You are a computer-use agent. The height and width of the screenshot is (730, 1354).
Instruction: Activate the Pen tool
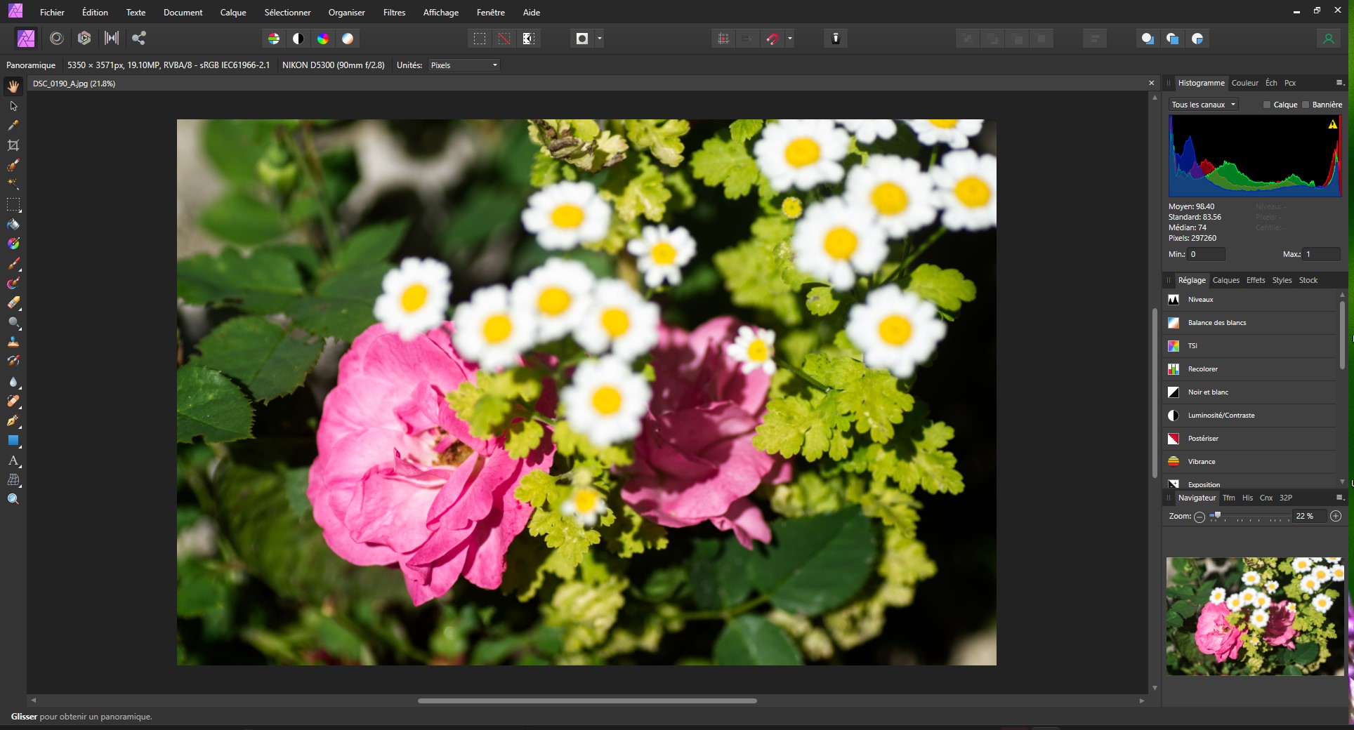[x=13, y=421]
